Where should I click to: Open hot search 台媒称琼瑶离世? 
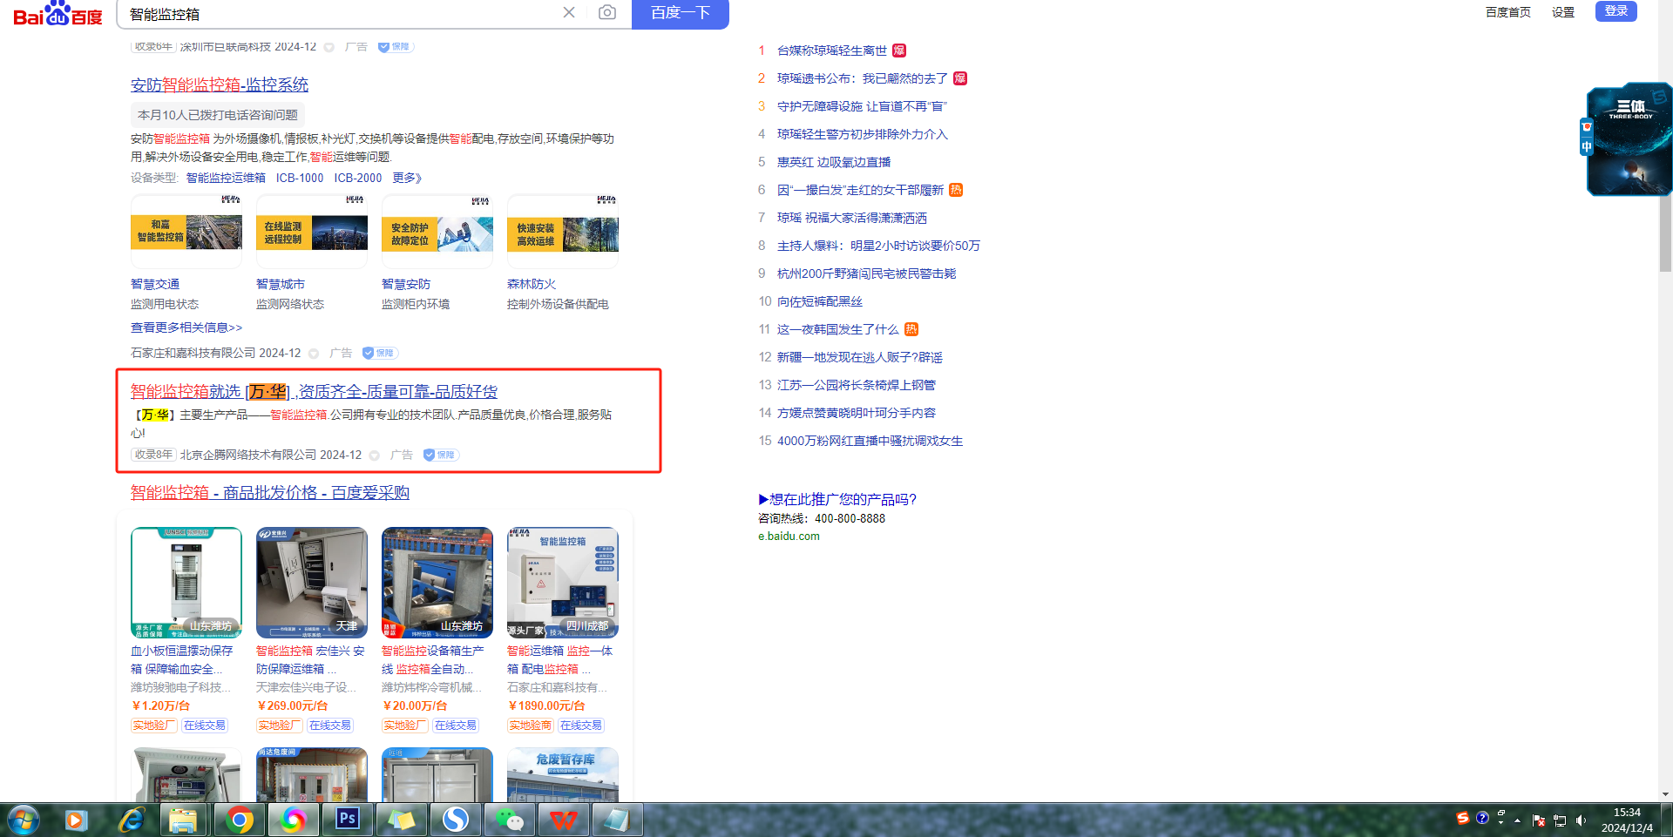pyautogui.click(x=832, y=51)
